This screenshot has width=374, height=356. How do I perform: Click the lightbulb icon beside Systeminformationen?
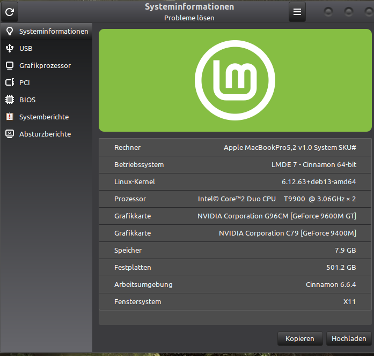(9, 32)
